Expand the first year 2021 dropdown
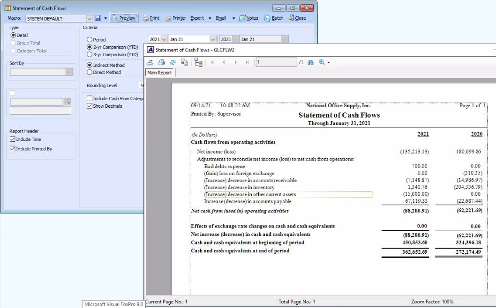Viewport: 496px width, 308px height. coord(164,39)
